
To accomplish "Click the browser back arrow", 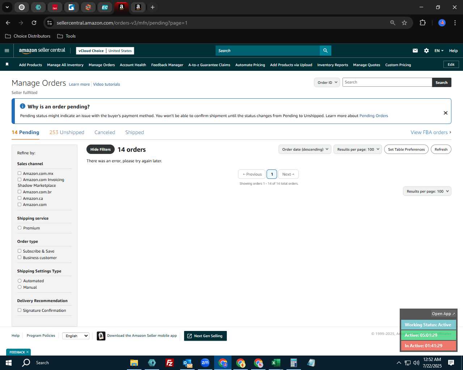I will click(x=8, y=23).
